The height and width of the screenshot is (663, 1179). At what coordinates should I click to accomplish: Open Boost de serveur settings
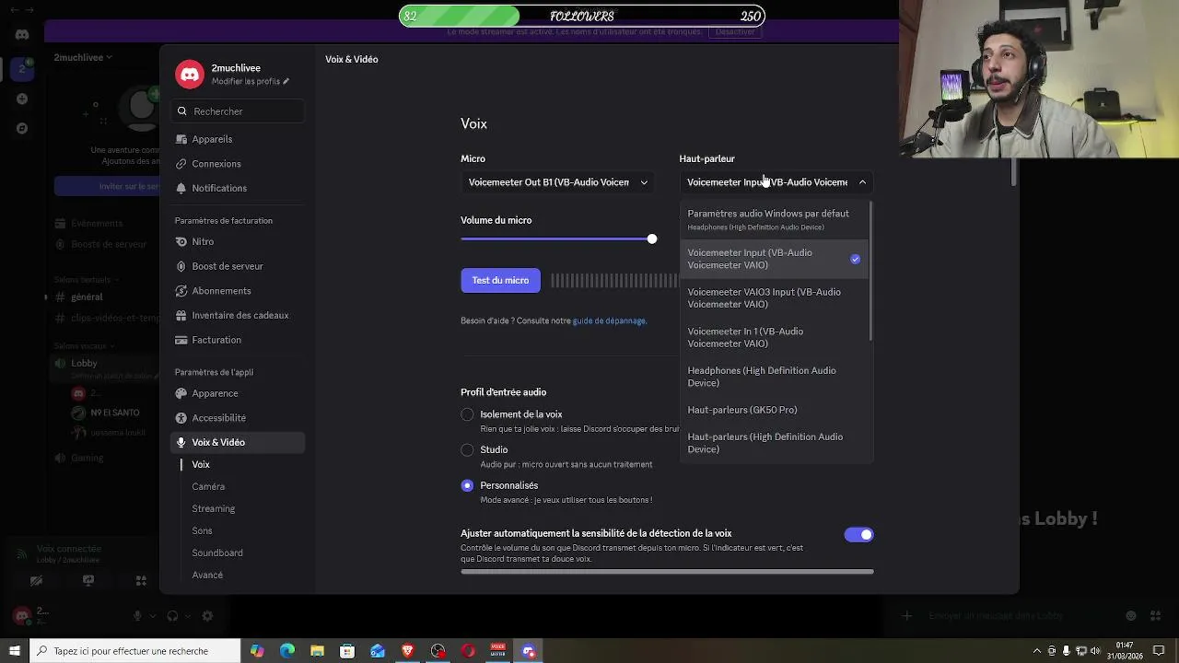coord(238,266)
